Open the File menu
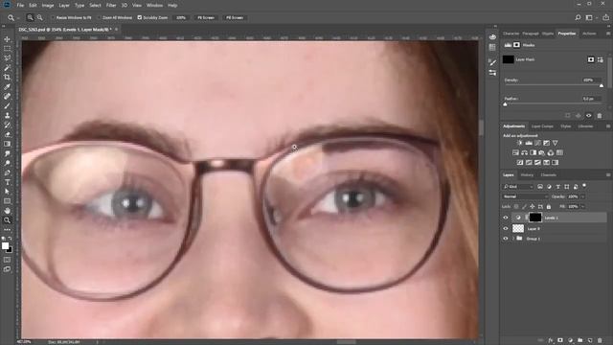This screenshot has height=345, width=613. (20, 6)
